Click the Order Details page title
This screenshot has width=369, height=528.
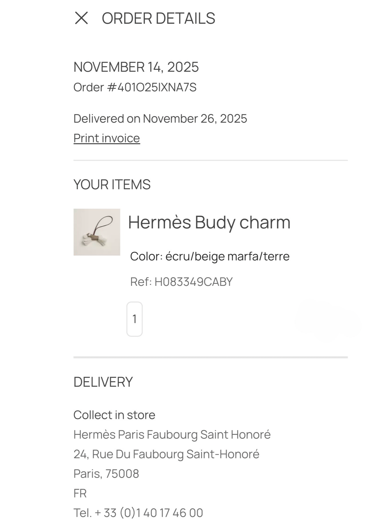pyautogui.click(x=158, y=19)
